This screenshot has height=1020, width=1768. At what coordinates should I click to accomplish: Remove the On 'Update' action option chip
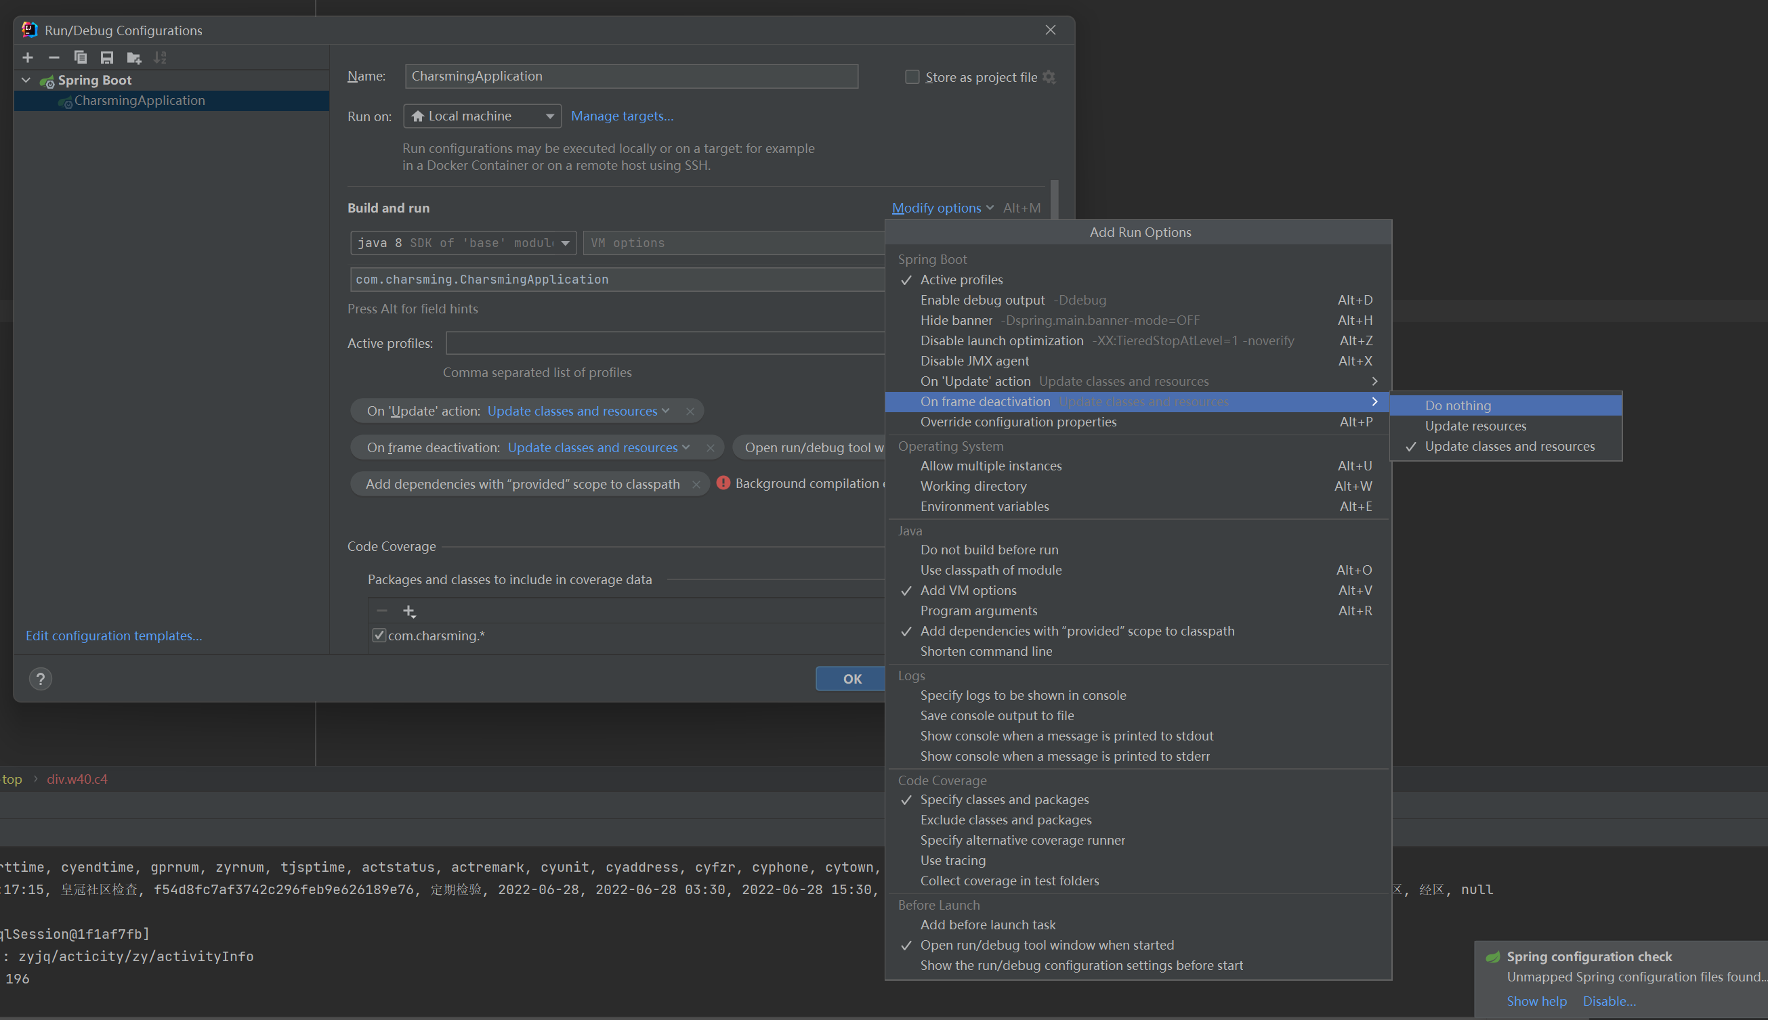[x=690, y=412]
